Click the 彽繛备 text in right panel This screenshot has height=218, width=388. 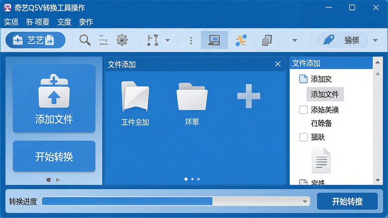pos(321,123)
